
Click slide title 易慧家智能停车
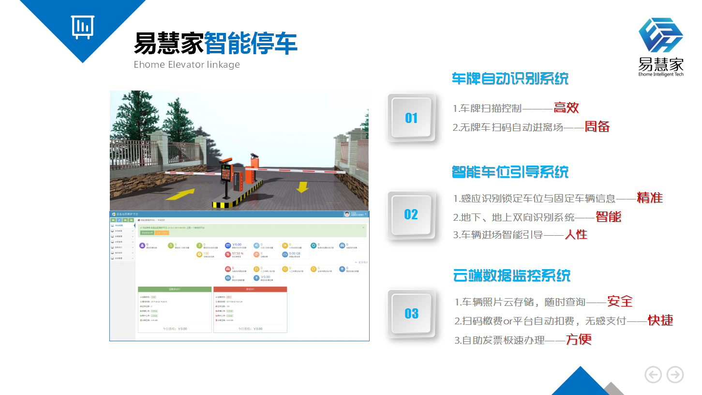click(x=216, y=44)
